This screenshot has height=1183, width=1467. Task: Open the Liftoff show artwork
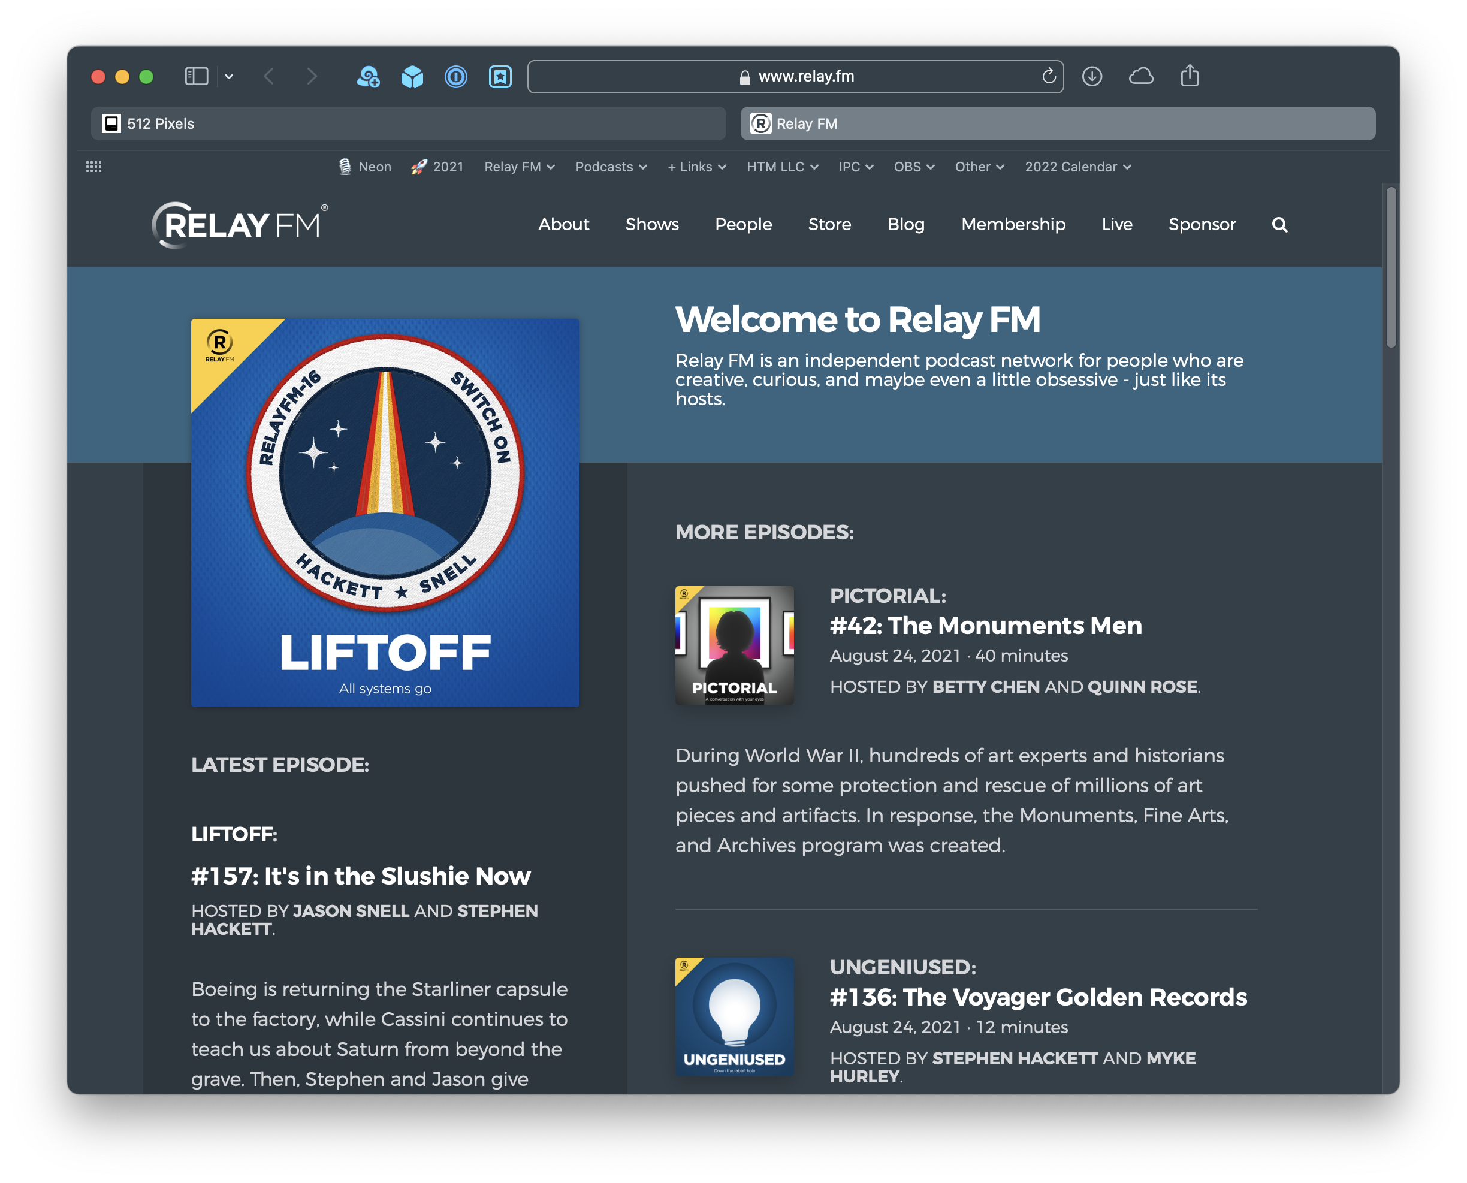click(385, 512)
